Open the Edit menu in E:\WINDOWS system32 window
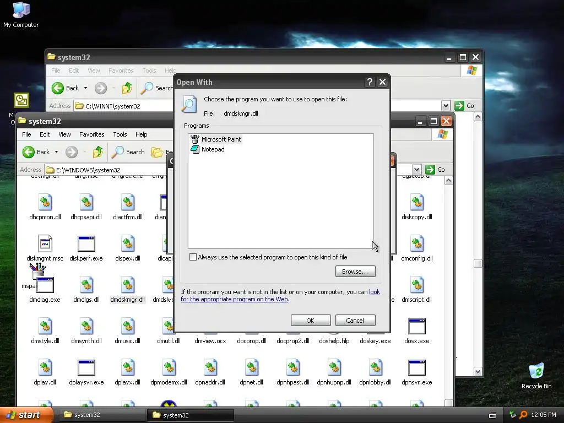 45,134
